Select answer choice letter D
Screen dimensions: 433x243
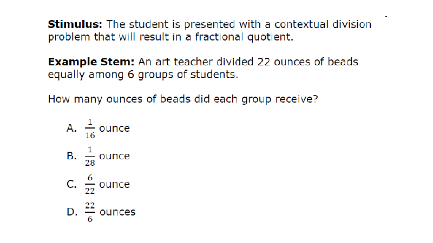point(72,212)
